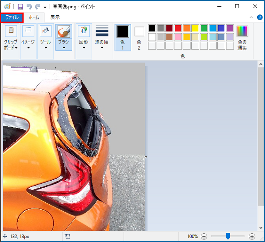Select the ブラシ brush tool icon
The image size is (265, 242).
(64, 31)
